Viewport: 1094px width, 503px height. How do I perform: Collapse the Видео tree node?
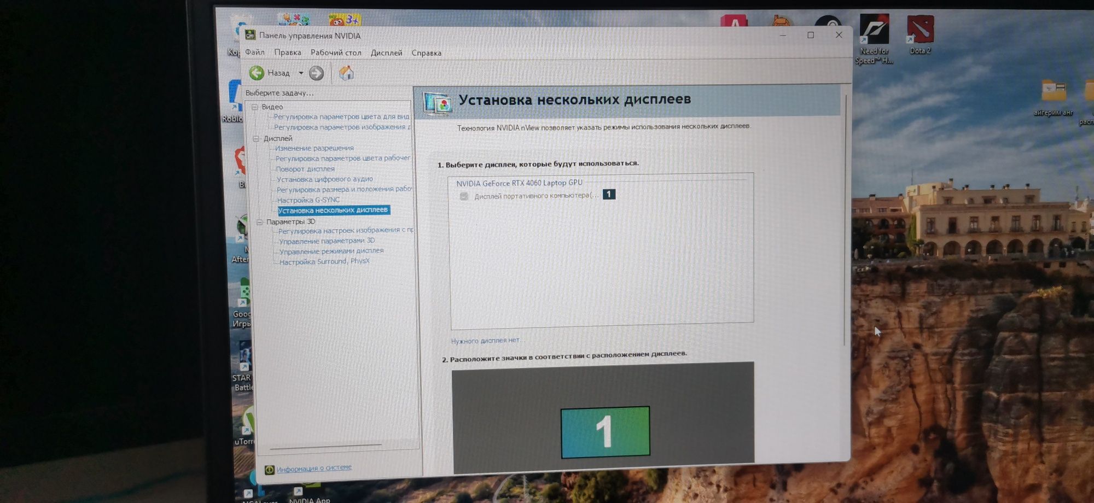coord(254,107)
